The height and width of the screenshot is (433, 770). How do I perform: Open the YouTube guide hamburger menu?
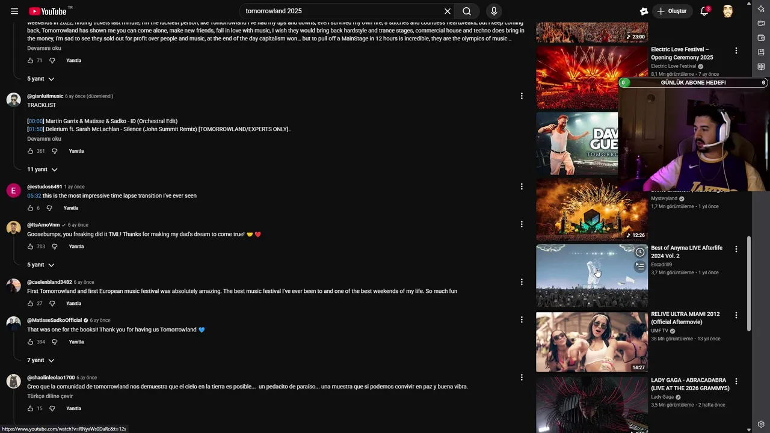click(x=14, y=11)
